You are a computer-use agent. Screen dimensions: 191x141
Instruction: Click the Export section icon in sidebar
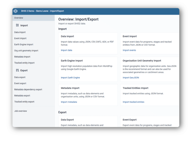click(17, 70)
